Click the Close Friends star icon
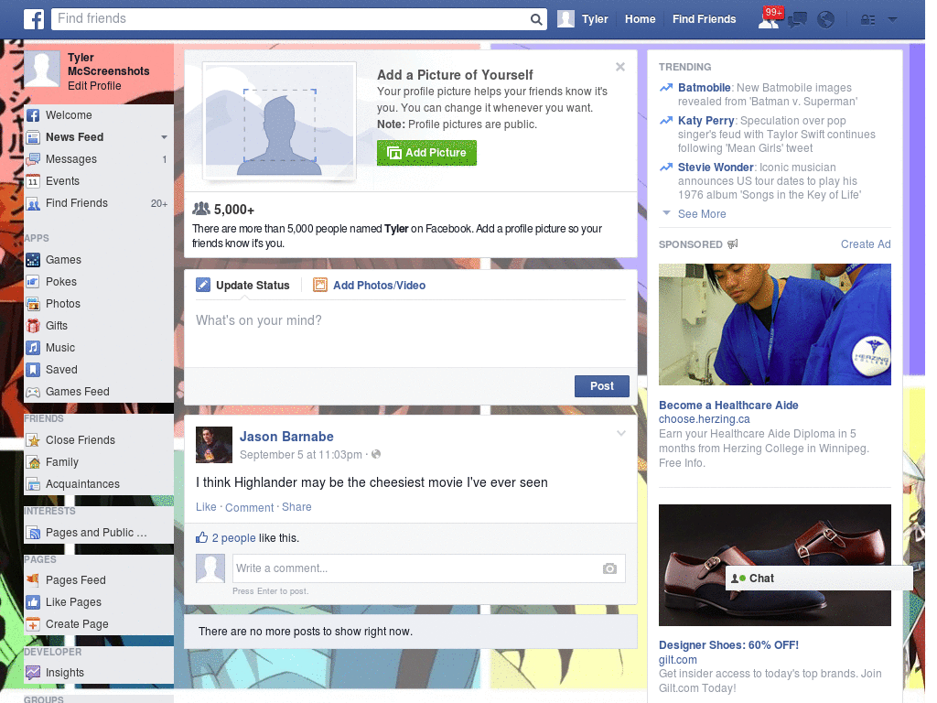This screenshot has height=703, width=937. click(34, 440)
